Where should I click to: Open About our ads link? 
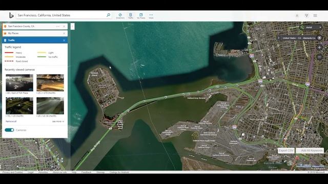(59, 172)
